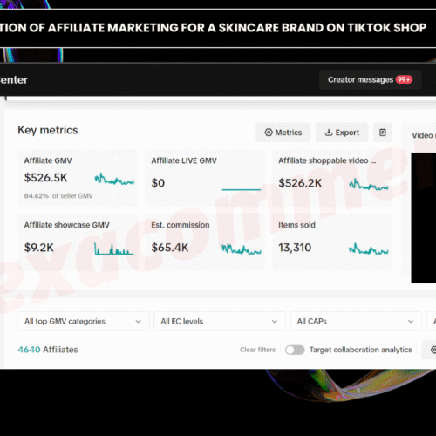Click the download icon on Export button
This screenshot has width=436, height=436.
(x=329, y=133)
